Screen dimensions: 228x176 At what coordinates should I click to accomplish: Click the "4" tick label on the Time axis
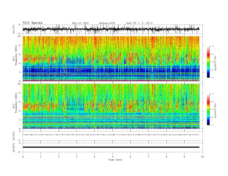tap(94, 157)
